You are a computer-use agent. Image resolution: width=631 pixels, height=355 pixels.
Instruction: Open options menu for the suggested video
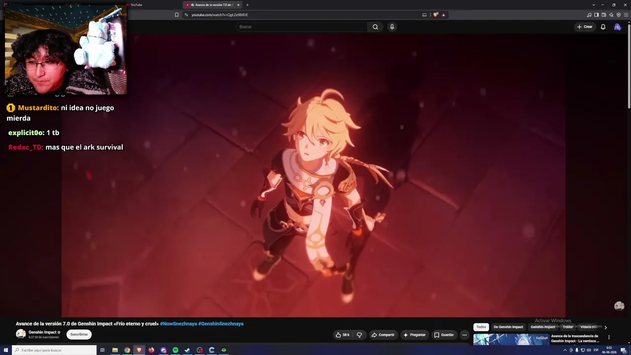coord(609,338)
